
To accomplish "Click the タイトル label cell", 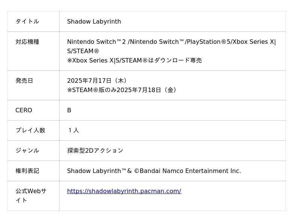I will (27, 22).
